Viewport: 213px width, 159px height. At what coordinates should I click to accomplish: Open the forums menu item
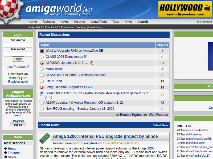(80, 22)
